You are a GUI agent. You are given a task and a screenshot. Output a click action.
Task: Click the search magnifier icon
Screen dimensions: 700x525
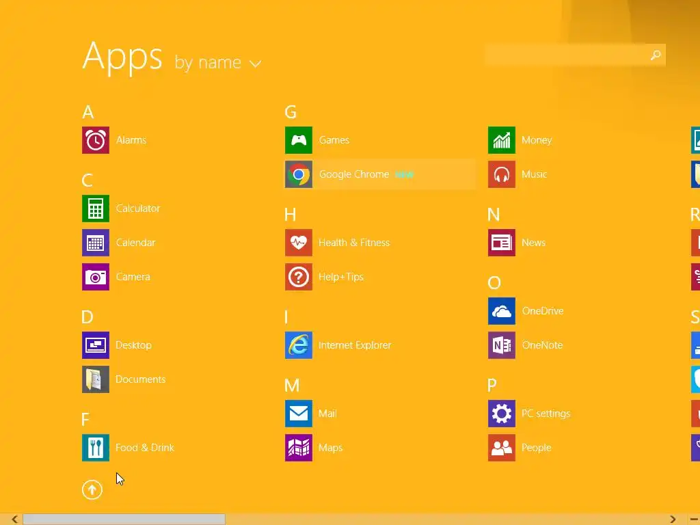click(x=656, y=55)
